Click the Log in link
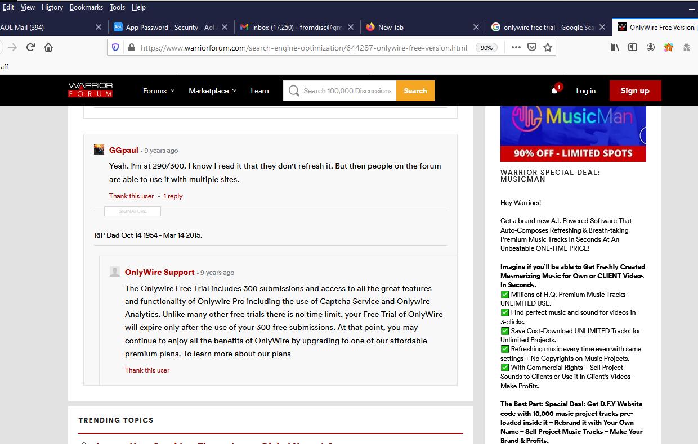Image resolution: width=698 pixels, height=444 pixels. pyautogui.click(x=585, y=91)
